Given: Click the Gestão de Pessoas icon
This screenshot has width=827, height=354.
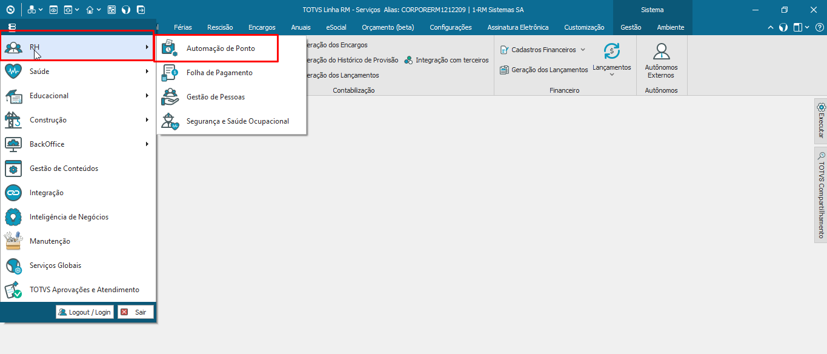Looking at the screenshot, I should tap(170, 97).
